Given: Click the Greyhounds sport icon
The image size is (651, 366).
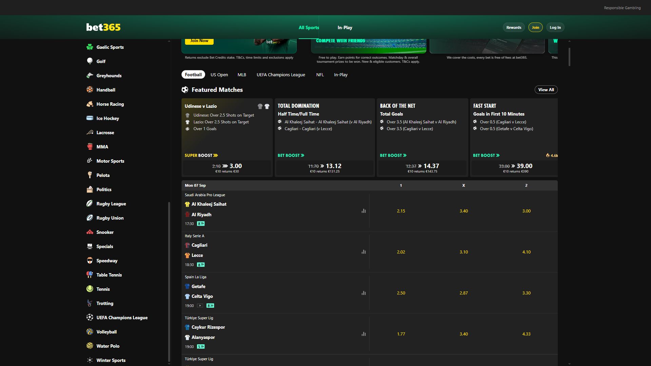Looking at the screenshot, I should (x=90, y=76).
